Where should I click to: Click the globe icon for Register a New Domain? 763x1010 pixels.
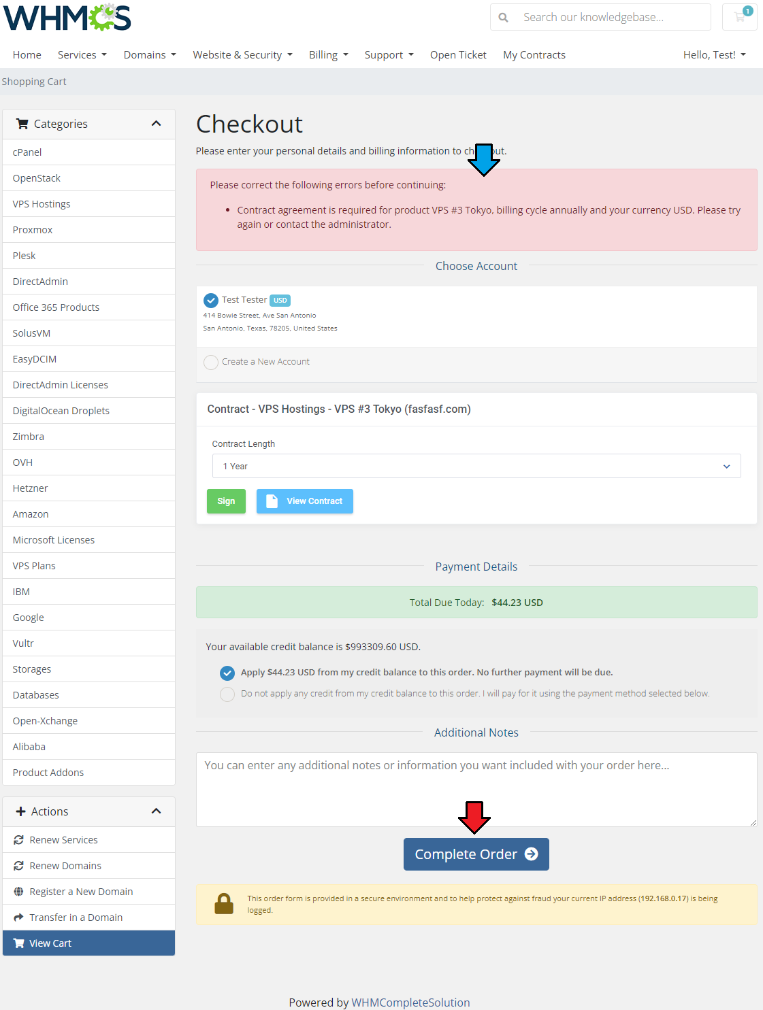pyautogui.click(x=18, y=892)
